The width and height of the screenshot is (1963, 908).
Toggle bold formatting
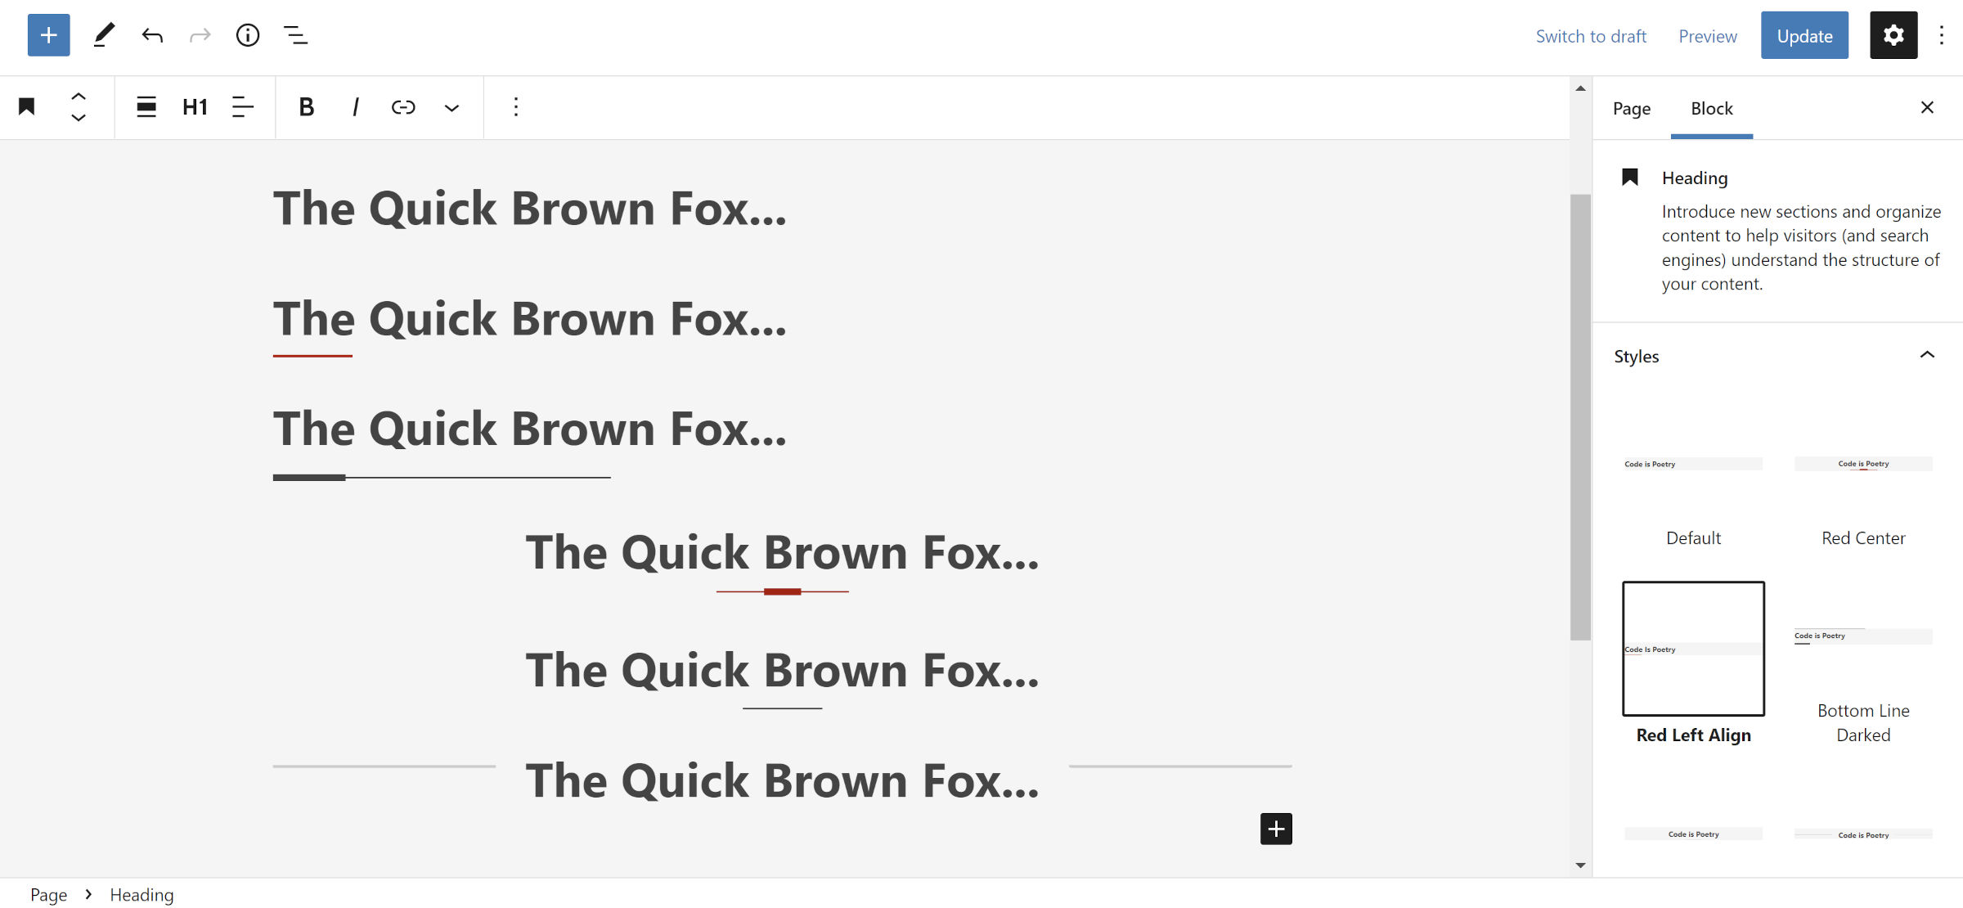point(306,107)
